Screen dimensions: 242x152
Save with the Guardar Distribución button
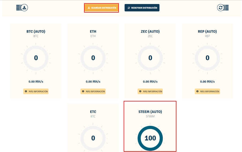[x=101, y=8]
